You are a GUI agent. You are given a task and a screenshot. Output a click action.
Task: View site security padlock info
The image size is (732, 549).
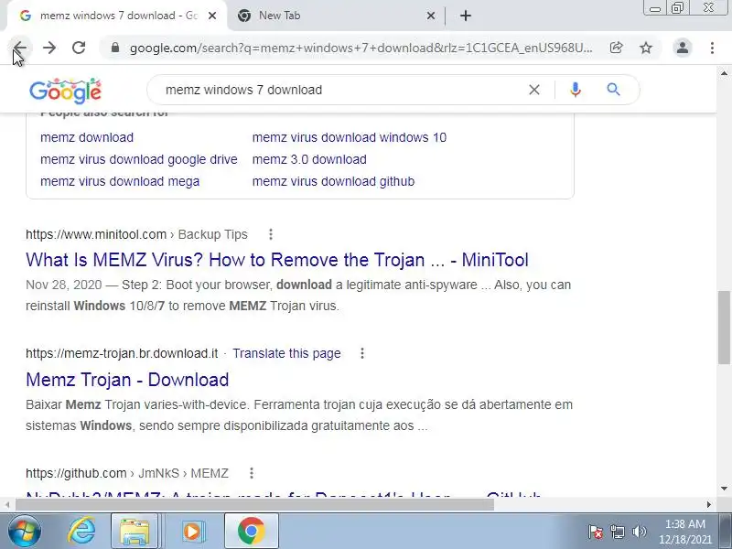click(x=115, y=48)
